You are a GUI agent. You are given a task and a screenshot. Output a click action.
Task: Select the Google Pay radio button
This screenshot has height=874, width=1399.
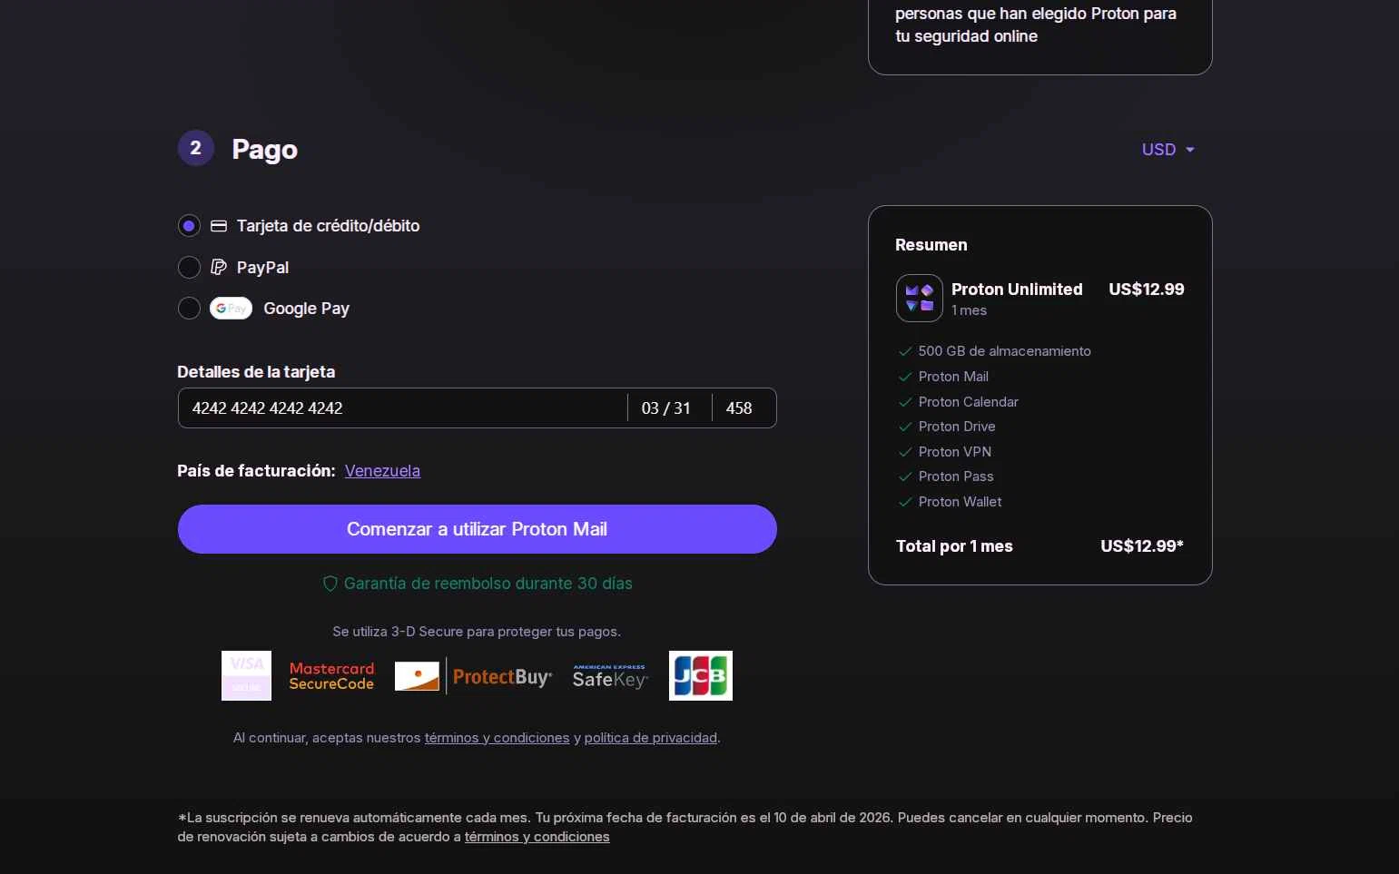tap(189, 309)
